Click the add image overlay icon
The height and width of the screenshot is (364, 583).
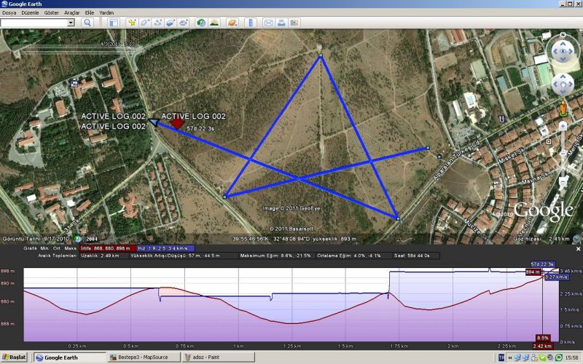click(169, 23)
